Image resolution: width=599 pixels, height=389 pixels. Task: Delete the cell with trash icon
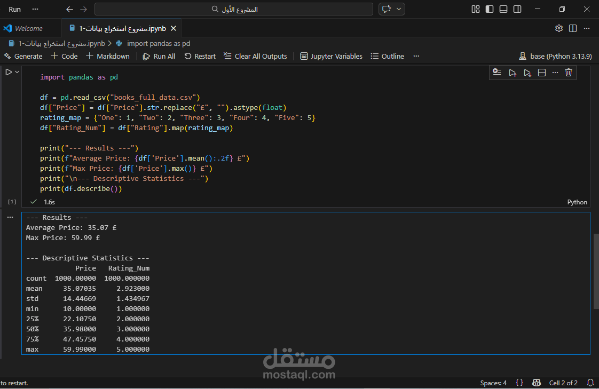pyautogui.click(x=569, y=73)
